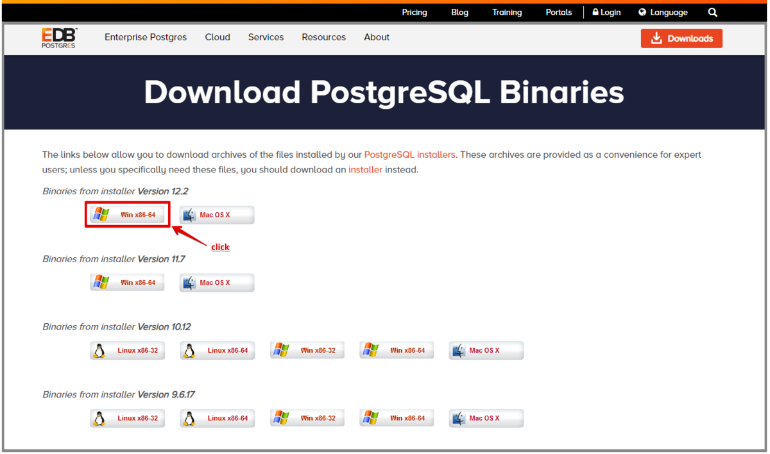The width and height of the screenshot is (770, 454).
Task: Click the orange Downloads button
Action: tap(681, 38)
